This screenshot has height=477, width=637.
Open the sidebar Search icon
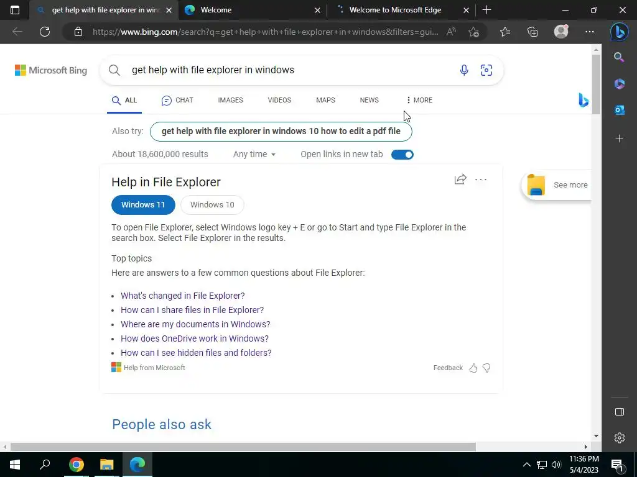[619, 57]
